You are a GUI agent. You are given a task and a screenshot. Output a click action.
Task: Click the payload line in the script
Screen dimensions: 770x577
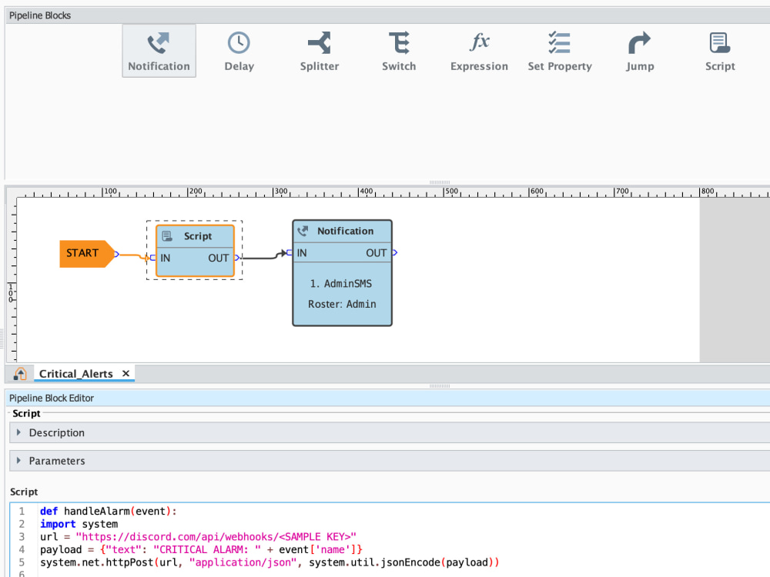tap(201, 549)
